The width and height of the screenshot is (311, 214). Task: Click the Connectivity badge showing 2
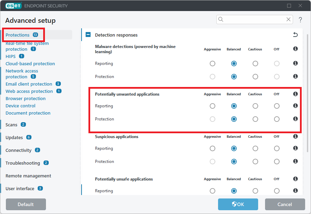[x=37, y=150]
